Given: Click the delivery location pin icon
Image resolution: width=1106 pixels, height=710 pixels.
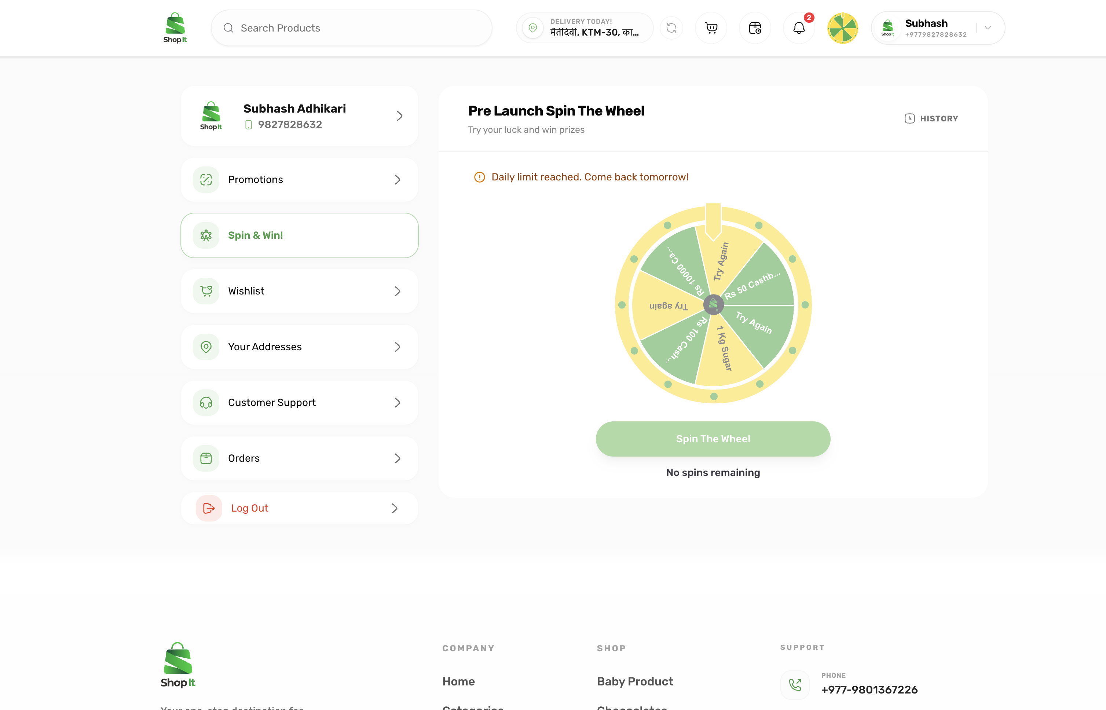Looking at the screenshot, I should pyautogui.click(x=532, y=28).
